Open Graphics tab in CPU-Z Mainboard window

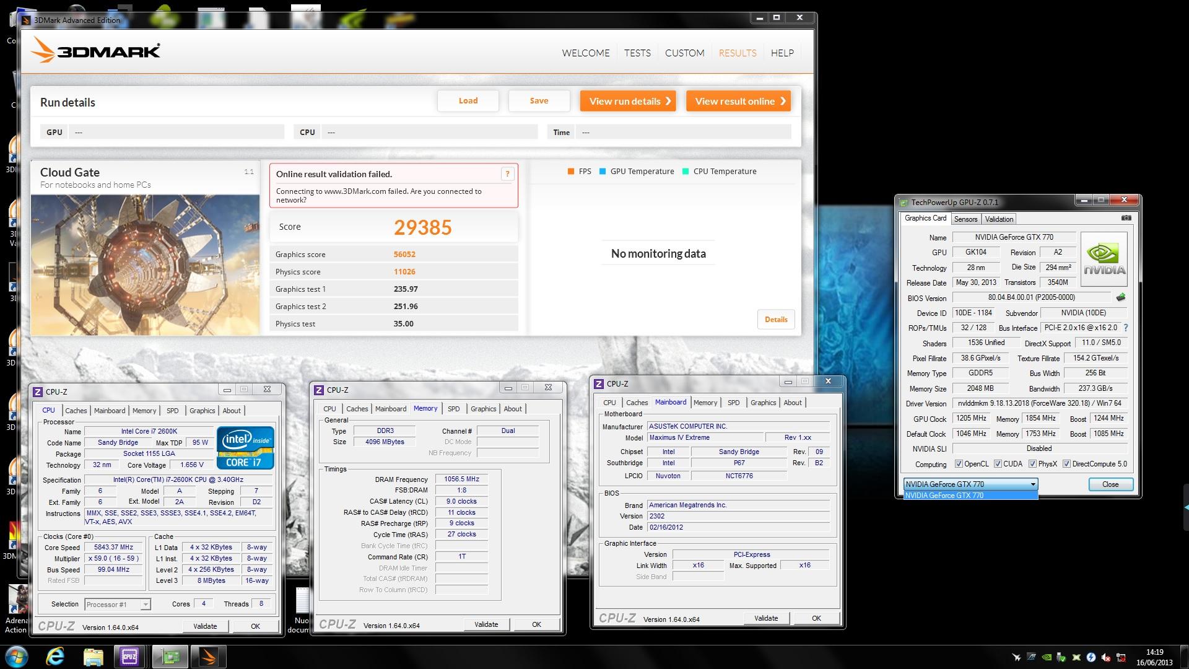point(763,403)
